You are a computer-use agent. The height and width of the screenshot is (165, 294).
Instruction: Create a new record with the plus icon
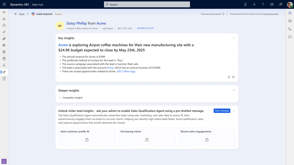(x=255, y=4)
